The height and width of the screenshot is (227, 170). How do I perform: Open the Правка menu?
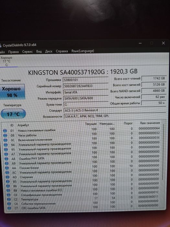(x=13, y=52)
